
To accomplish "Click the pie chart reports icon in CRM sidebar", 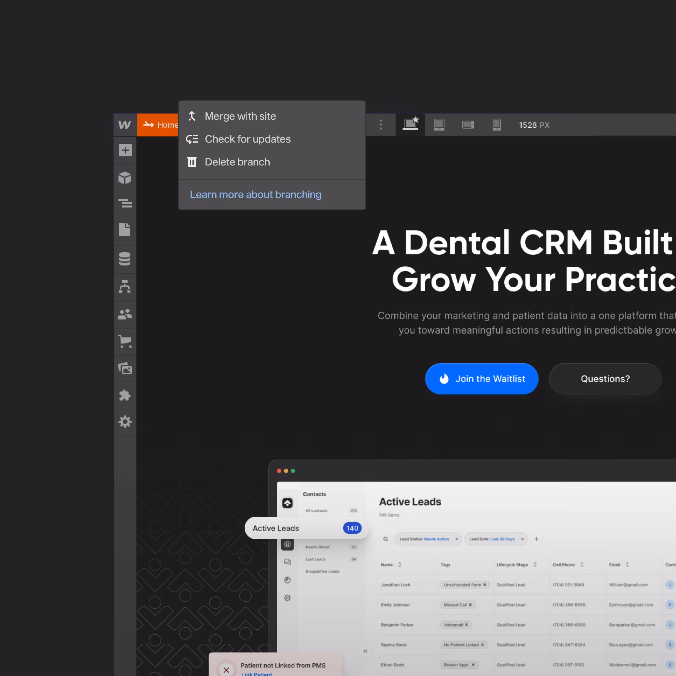I will [x=287, y=580].
